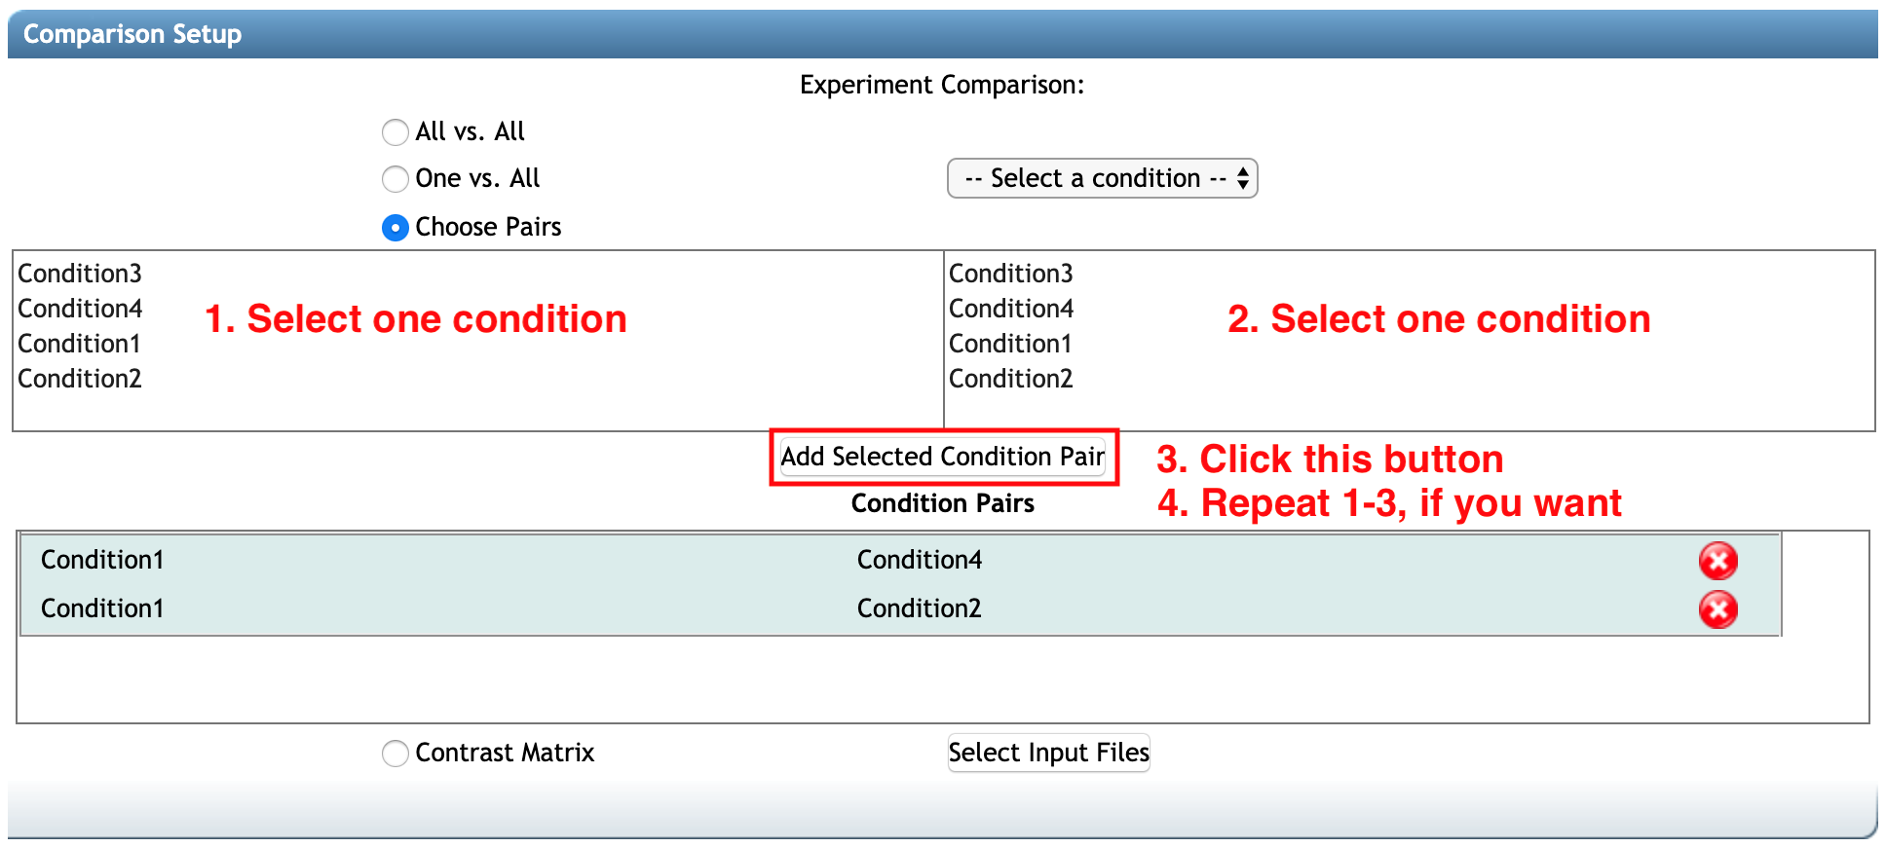Delete the Condition1 vs Condition4 pair
The height and width of the screenshot is (847, 1886).
pos(1717,560)
